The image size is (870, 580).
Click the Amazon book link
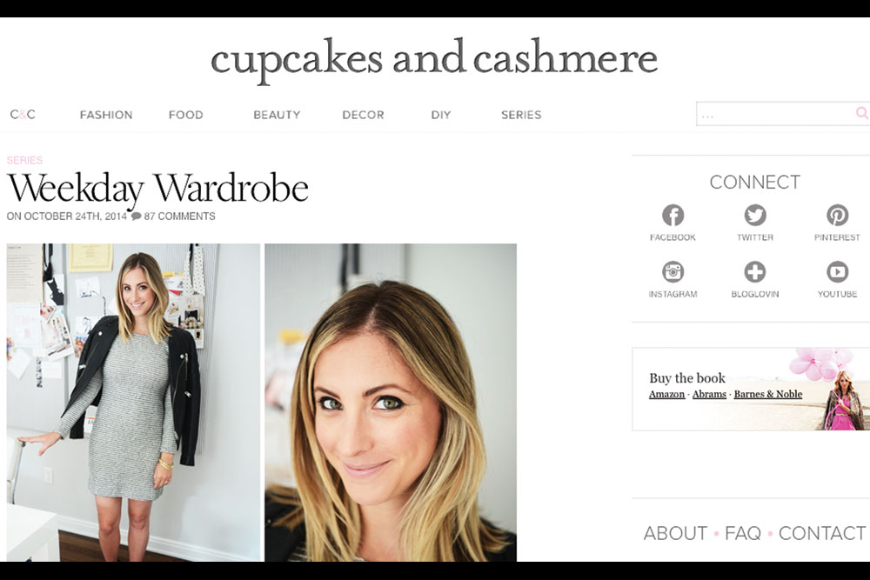coord(666,394)
